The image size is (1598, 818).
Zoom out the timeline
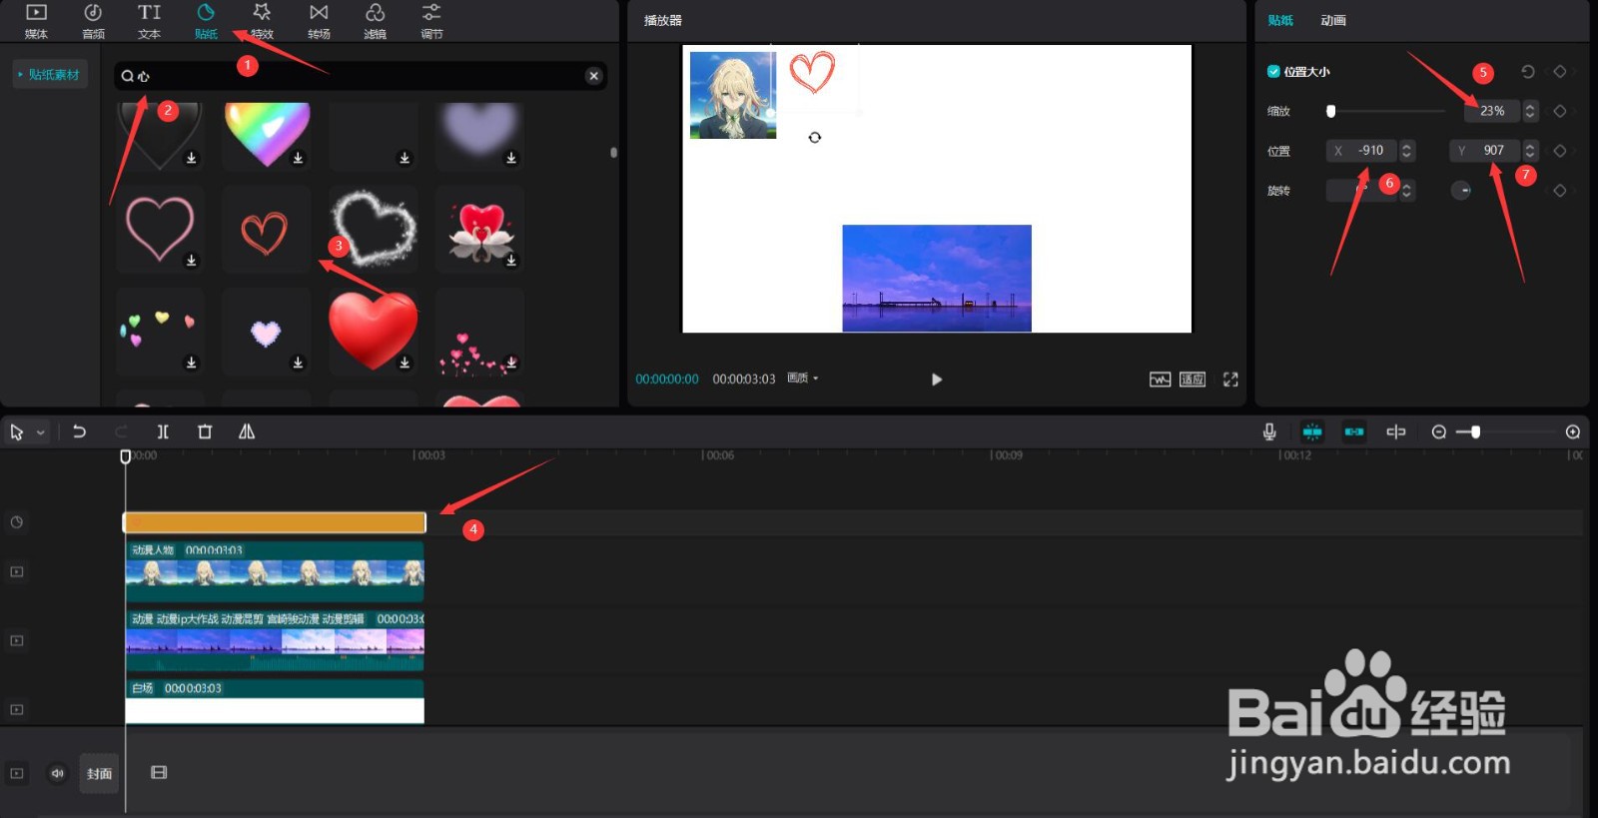click(x=1439, y=431)
